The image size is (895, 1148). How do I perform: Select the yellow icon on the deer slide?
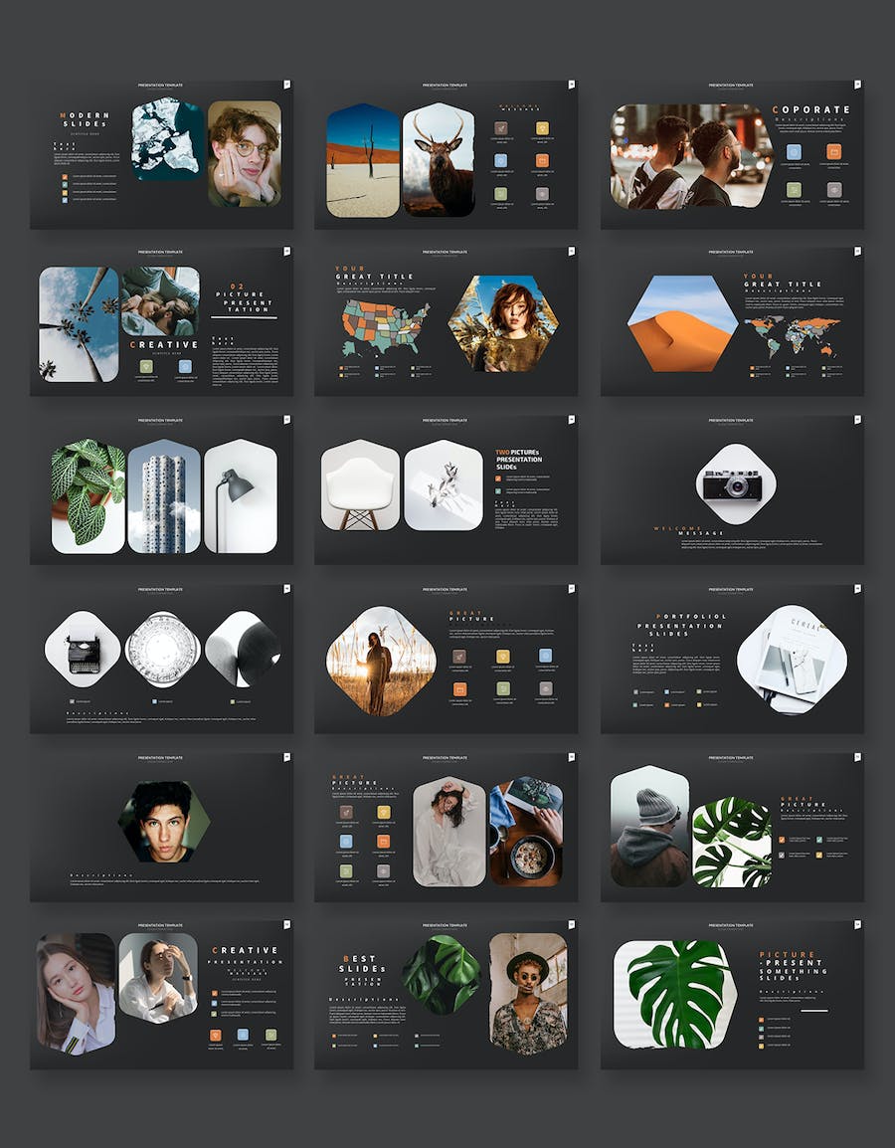pyautogui.click(x=542, y=128)
